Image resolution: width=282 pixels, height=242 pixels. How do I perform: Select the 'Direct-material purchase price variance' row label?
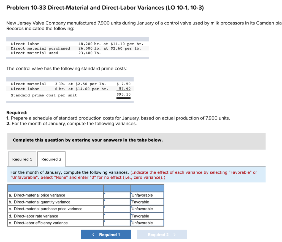[48, 209]
